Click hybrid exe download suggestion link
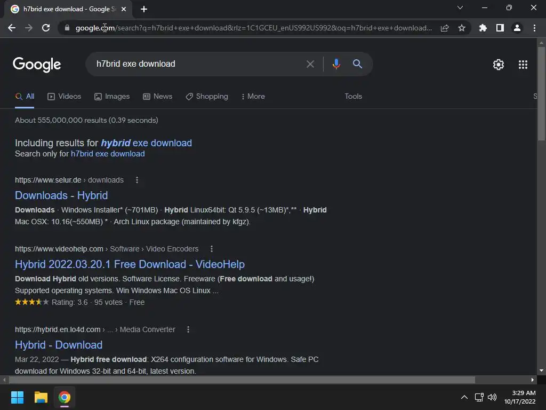Viewport: 546px width, 410px height. (146, 143)
